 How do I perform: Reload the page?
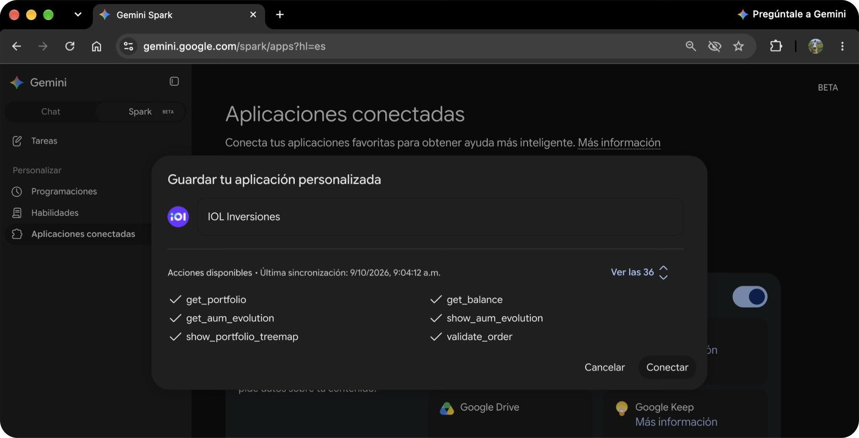point(70,46)
